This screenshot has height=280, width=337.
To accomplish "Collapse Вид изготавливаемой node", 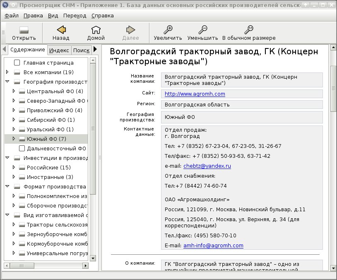I will pos(7,215).
